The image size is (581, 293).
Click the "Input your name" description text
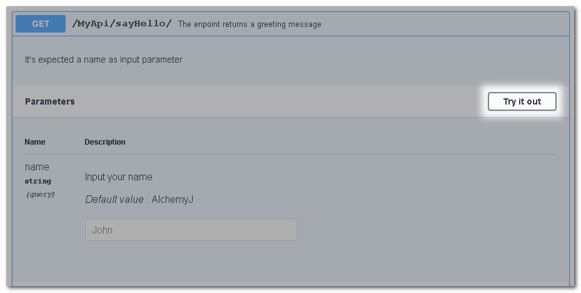tap(119, 177)
